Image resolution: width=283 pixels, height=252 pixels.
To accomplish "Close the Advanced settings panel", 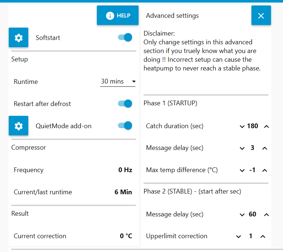I will click(x=261, y=16).
